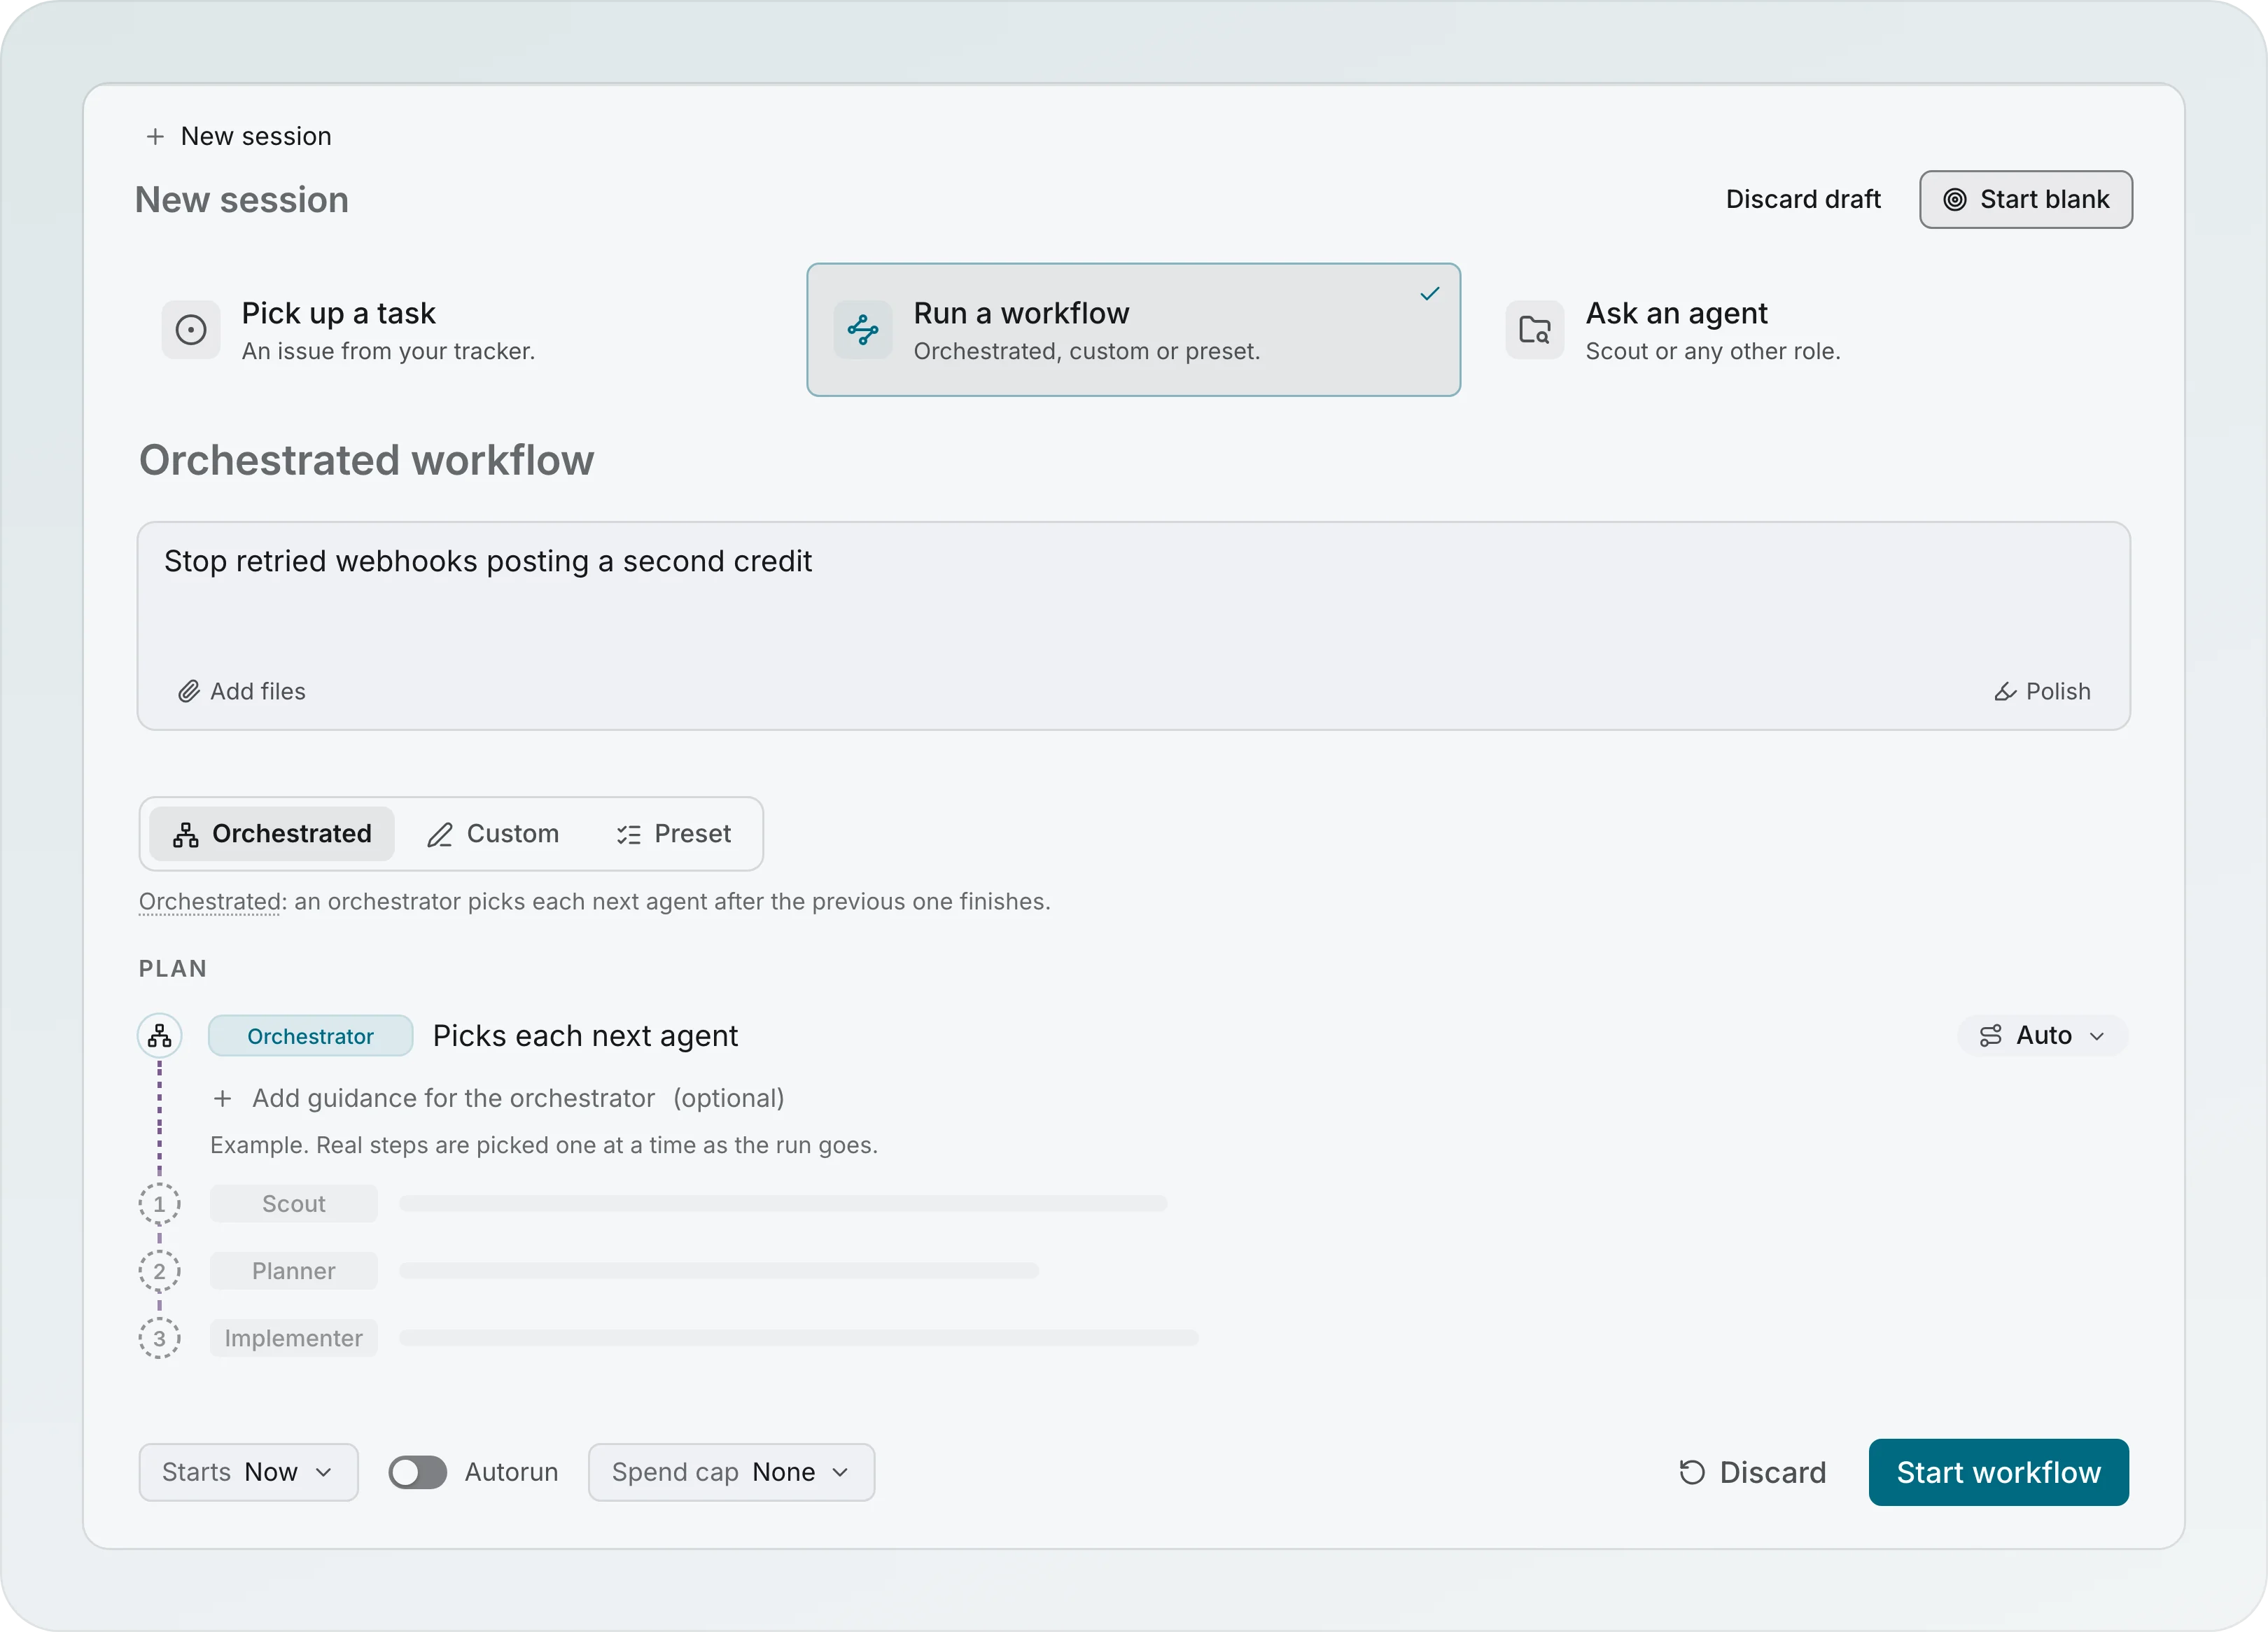Click the Implementer example step label

click(294, 1338)
